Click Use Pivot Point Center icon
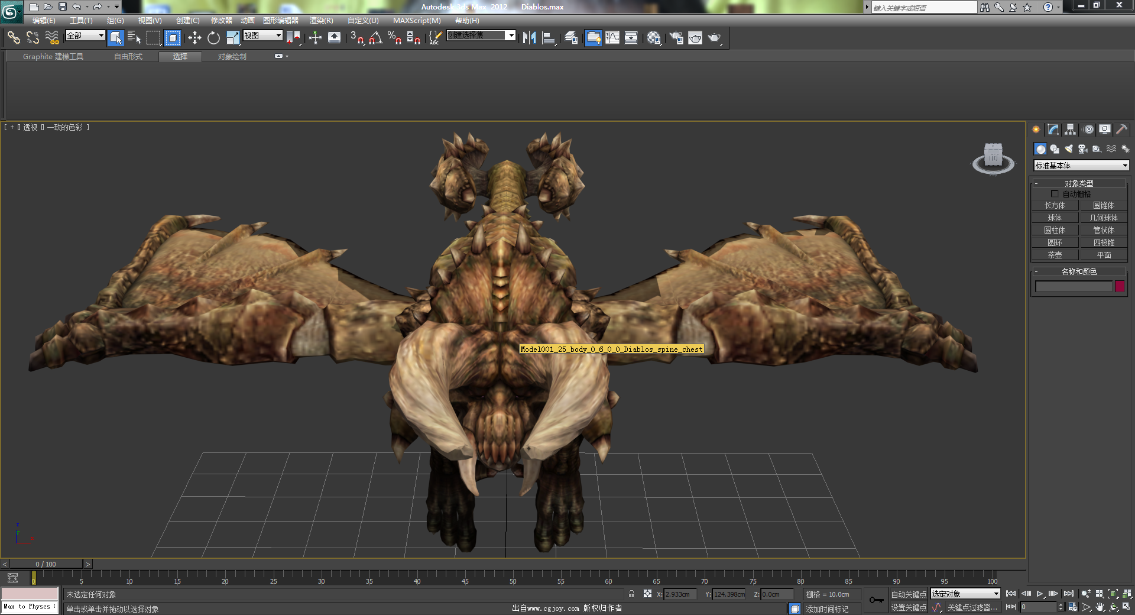 (x=293, y=38)
